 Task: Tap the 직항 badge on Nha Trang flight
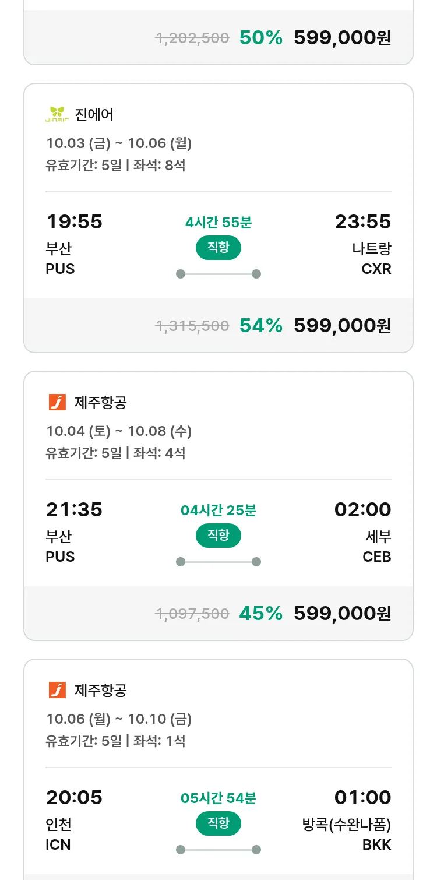coord(218,248)
